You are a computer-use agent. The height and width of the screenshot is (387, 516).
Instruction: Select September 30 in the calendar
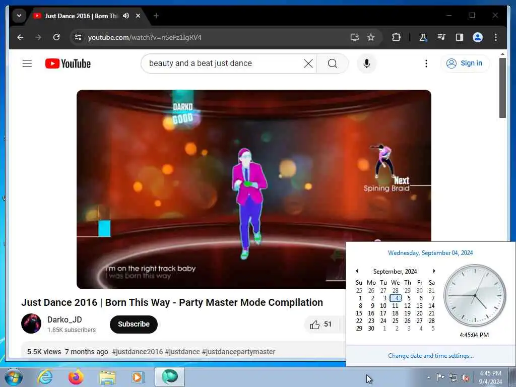pos(371,329)
